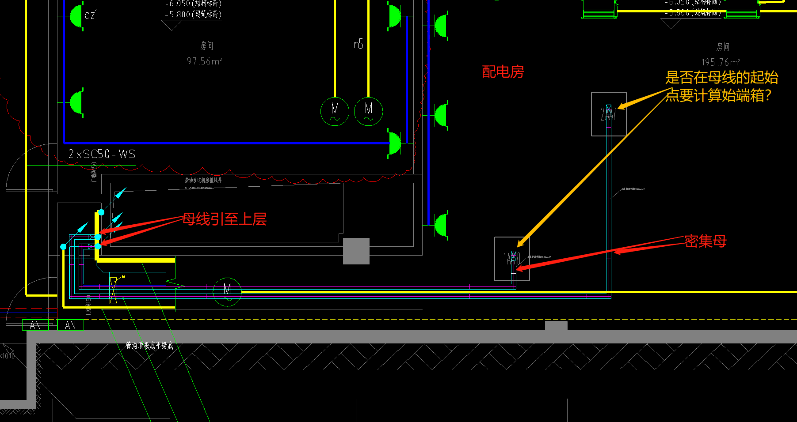Viewport: 797px width, 422px height.
Task: Select the gray square column block
Action: point(356,251)
